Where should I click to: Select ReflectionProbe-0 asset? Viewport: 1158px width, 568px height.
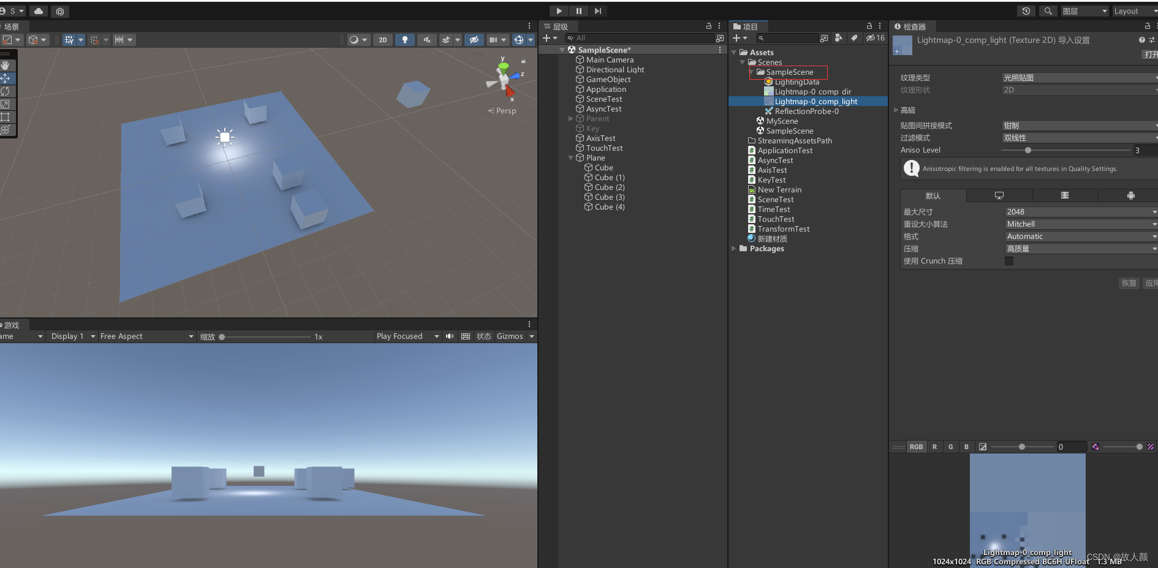pyautogui.click(x=806, y=112)
